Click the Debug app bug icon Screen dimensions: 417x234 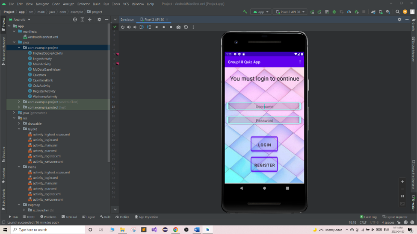coord(334,12)
